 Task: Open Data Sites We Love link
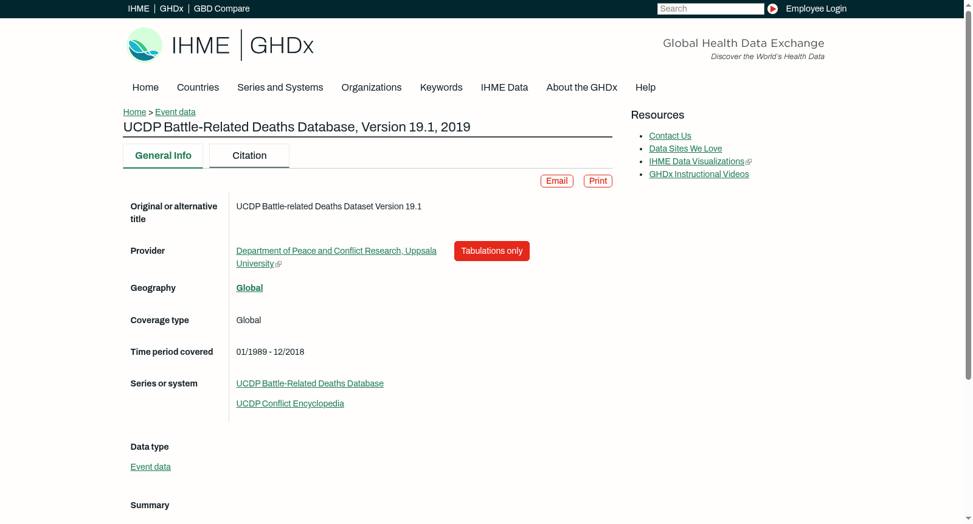pos(685,148)
